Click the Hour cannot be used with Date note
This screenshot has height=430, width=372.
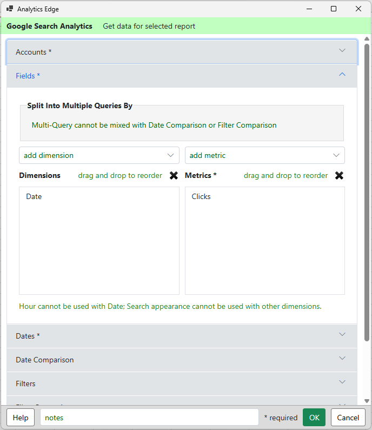click(170, 306)
